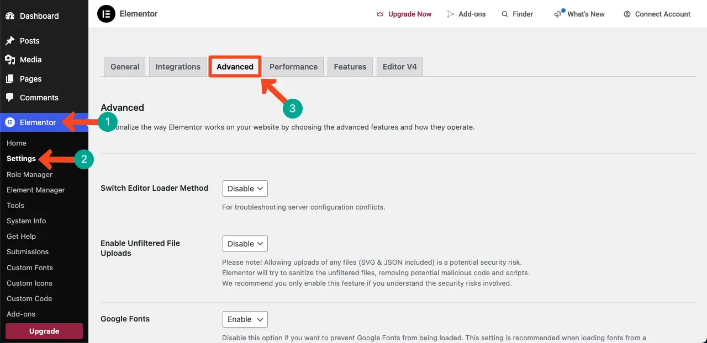Open the Google Fonts dropdown
The image size is (707, 343).
click(245, 319)
